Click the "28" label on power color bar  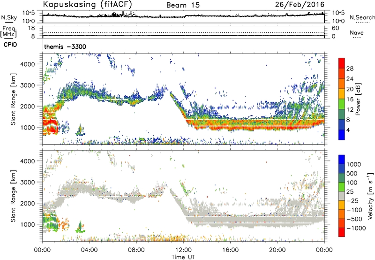(x=350, y=69)
